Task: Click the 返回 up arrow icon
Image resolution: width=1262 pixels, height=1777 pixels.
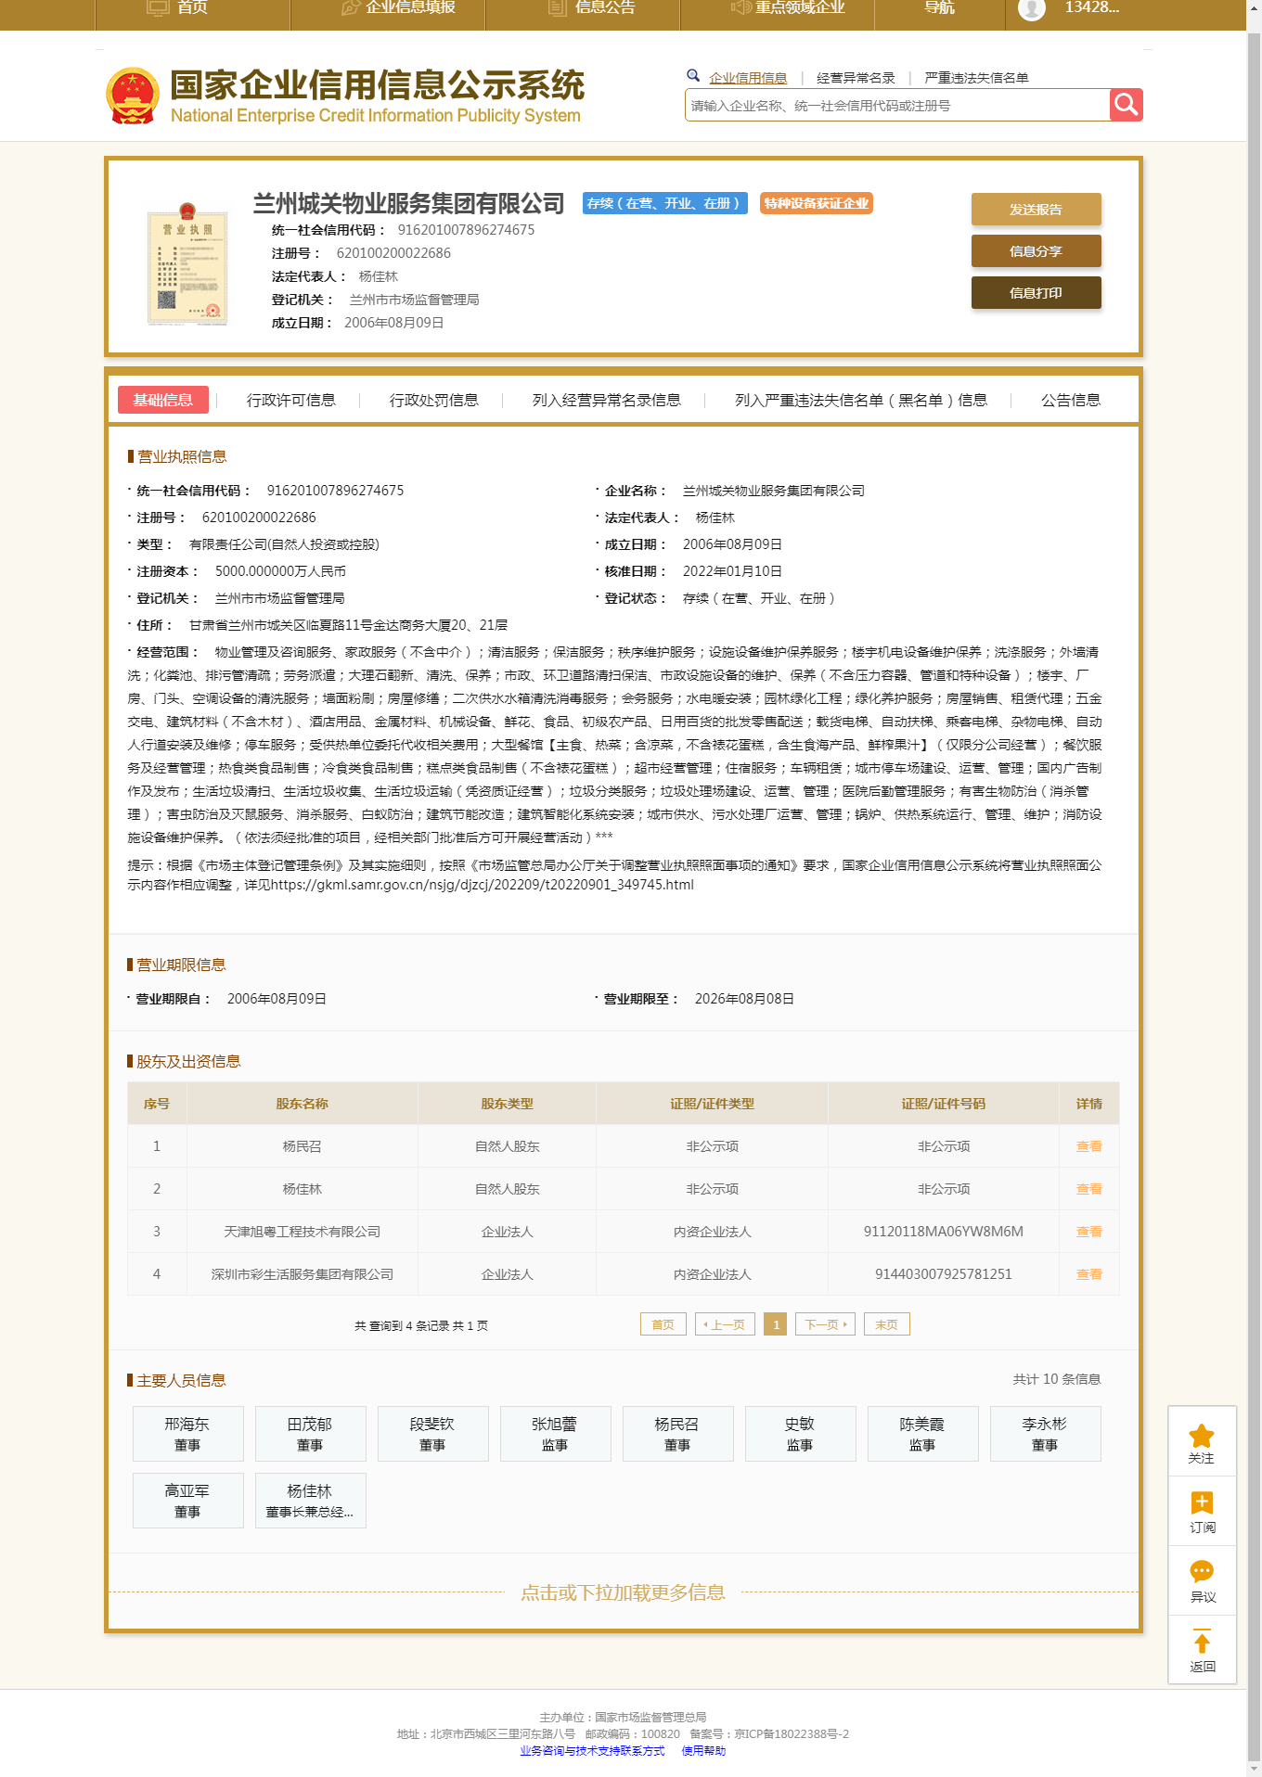Action: [1202, 1641]
